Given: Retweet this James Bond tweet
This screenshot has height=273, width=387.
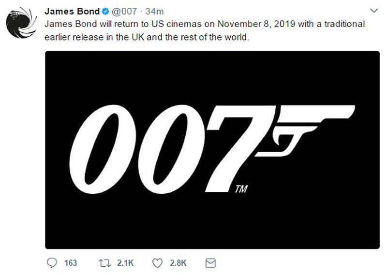Looking at the screenshot, I should click(104, 263).
